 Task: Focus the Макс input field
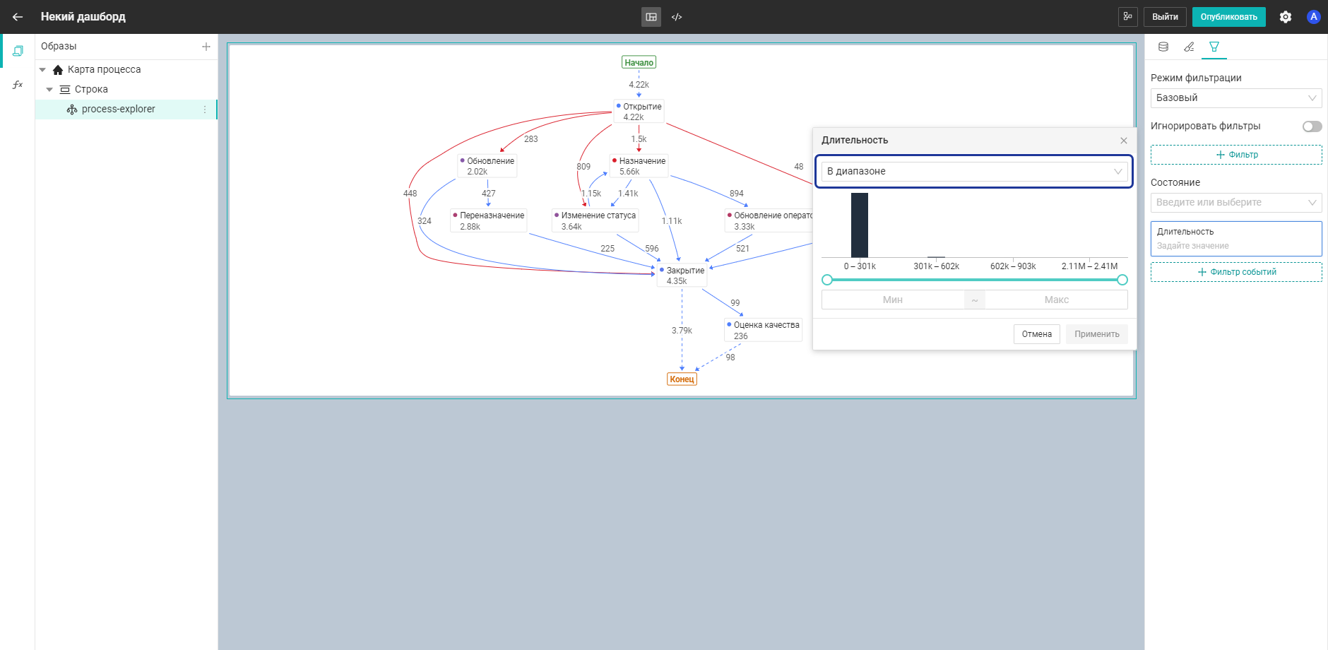click(1056, 300)
